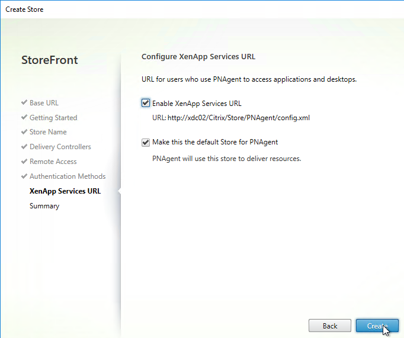Uncheck Enable XenApp Services URL checkbox

point(146,103)
